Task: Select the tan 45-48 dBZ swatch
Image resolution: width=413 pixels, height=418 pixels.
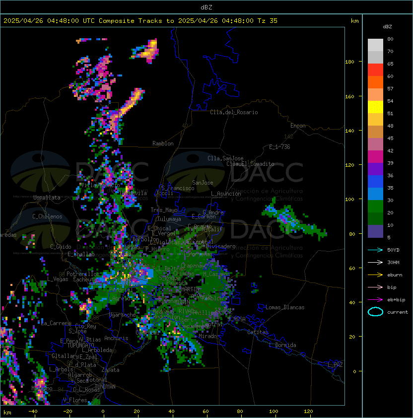Action: pos(375,132)
